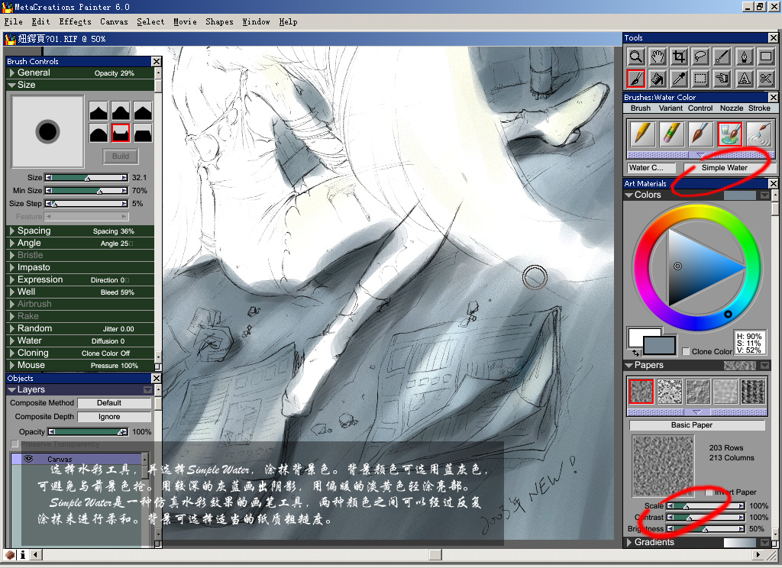This screenshot has height=568, width=782.
Task: Hide the Canvas layer with eye icon
Action: pos(28,459)
